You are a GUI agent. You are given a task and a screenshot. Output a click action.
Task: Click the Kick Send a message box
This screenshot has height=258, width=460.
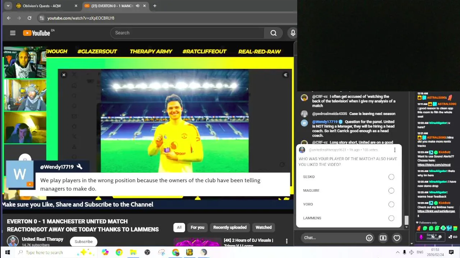pos(432,236)
